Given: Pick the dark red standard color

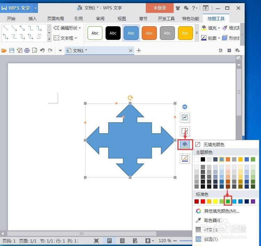Looking at the screenshot, I should tap(197, 201).
